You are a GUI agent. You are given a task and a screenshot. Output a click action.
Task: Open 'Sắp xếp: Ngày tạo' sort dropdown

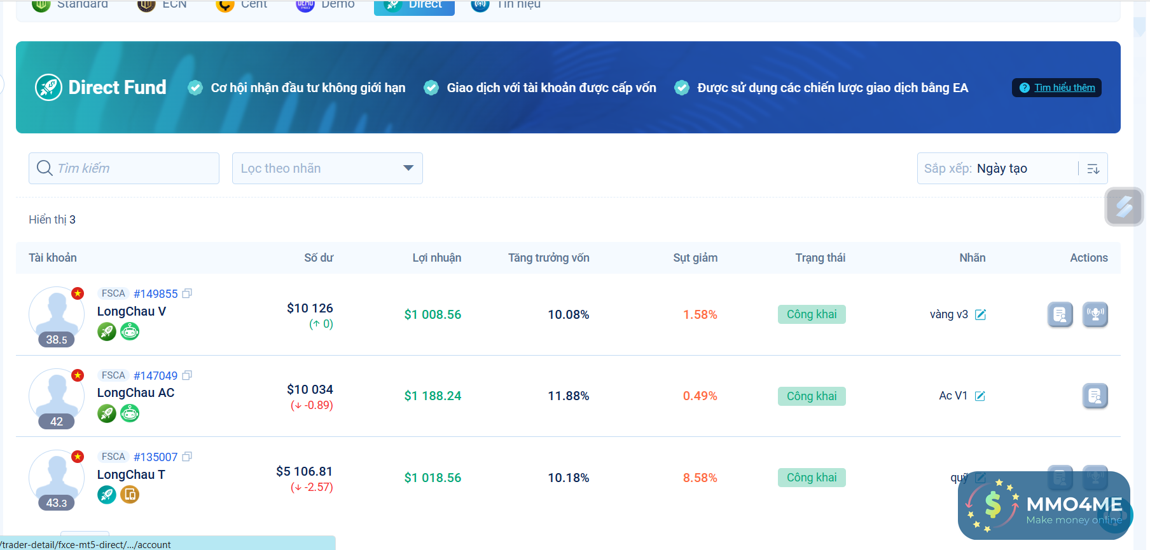point(999,168)
